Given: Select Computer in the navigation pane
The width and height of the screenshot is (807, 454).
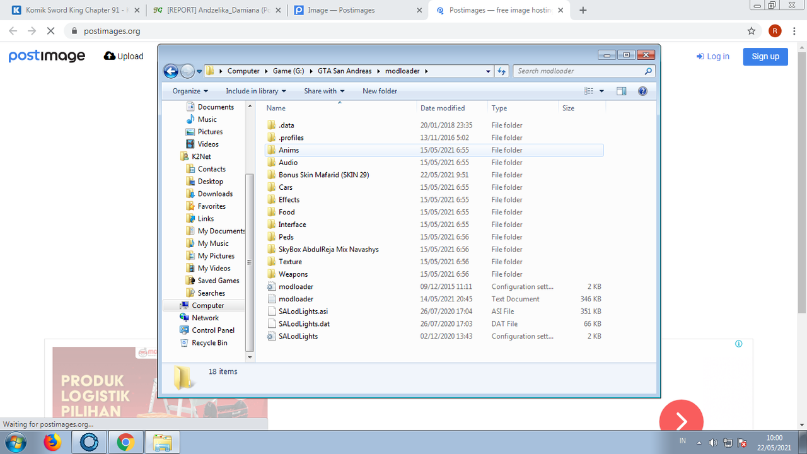Looking at the screenshot, I should tap(207, 305).
